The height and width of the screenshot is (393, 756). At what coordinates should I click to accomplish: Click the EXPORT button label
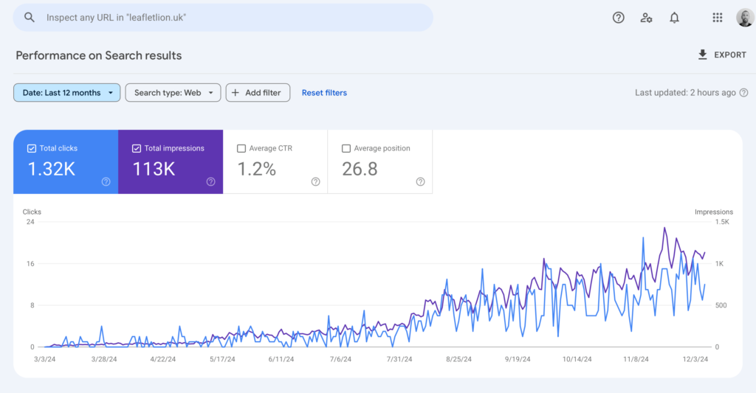(730, 55)
